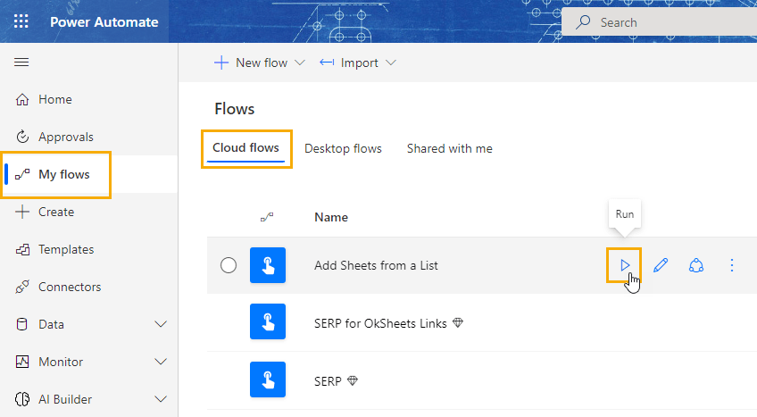This screenshot has height=417, width=757.
Task: Click the Home house icon
Action: click(x=22, y=99)
